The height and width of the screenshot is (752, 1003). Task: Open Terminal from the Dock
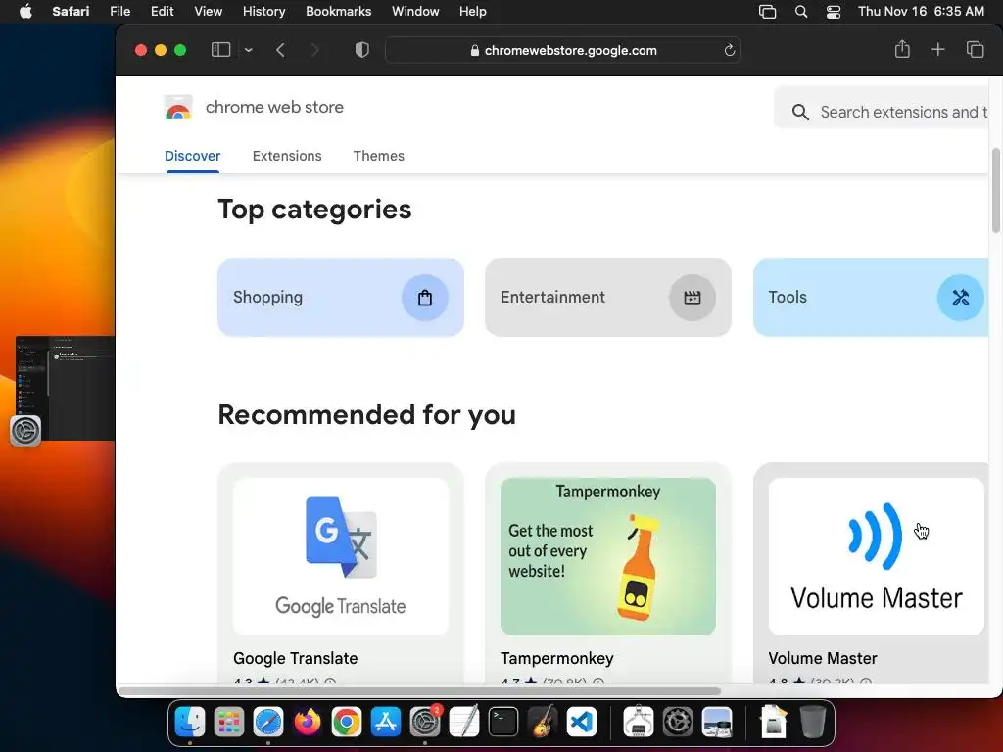click(x=503, y=722)
